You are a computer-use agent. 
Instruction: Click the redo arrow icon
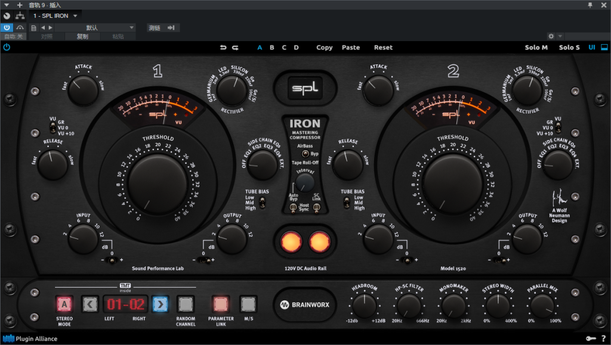pos(235,48)
